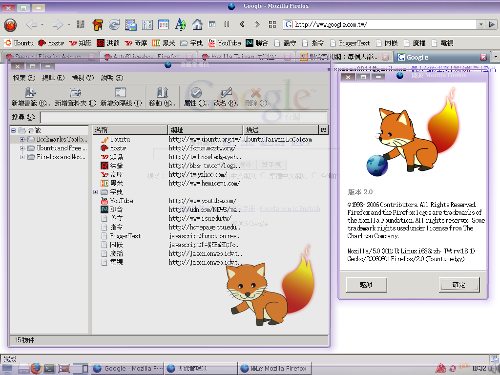Image resolution: width=500 pixels, height=375 pixels.
Task: Open bookmark Properties (屬性) icon
Action: point(196,93)
